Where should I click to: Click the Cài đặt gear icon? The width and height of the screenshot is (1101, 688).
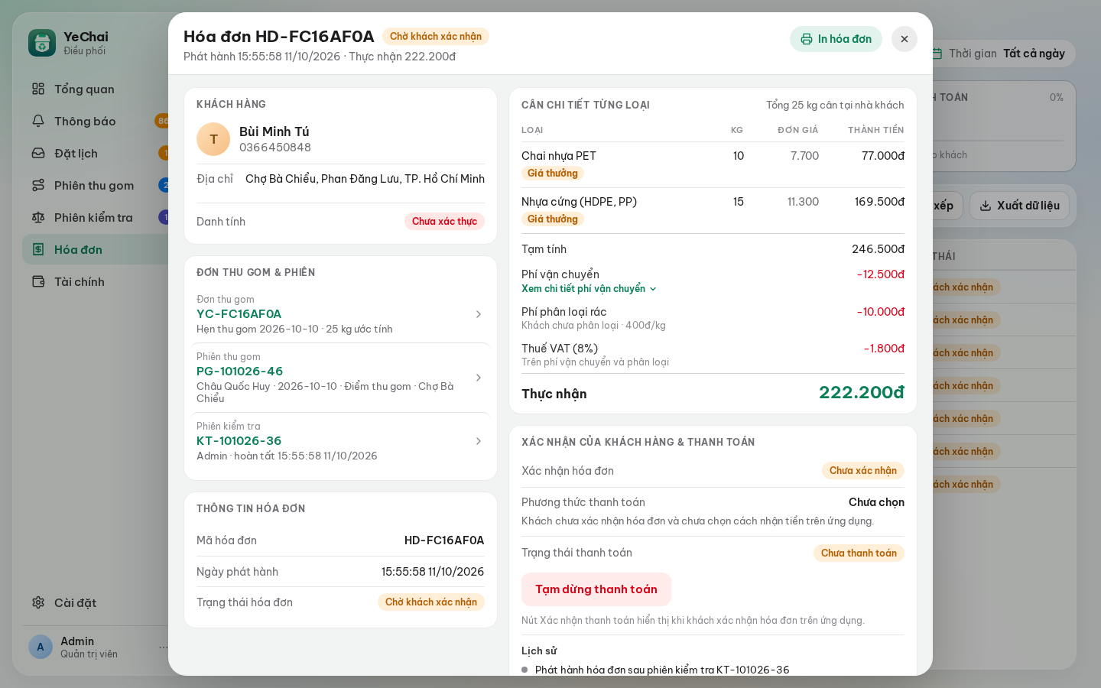pos(38,602)
